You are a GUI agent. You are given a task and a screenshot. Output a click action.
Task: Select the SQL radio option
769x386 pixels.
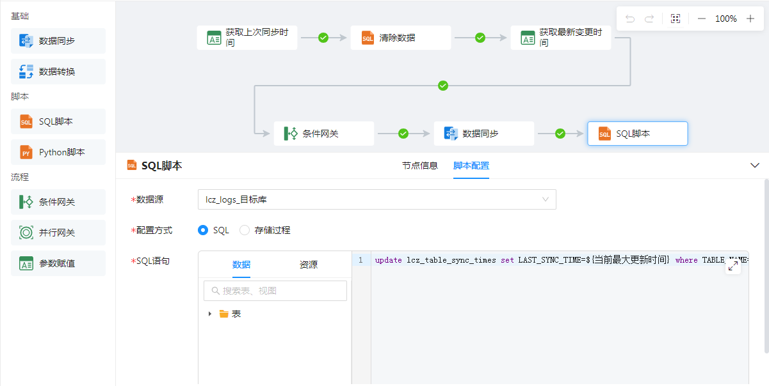204,230
